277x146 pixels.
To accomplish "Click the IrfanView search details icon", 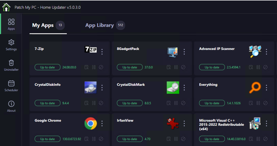I will [x=169, y=139].
